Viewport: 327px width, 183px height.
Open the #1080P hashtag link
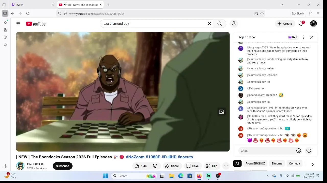point(153,157)
